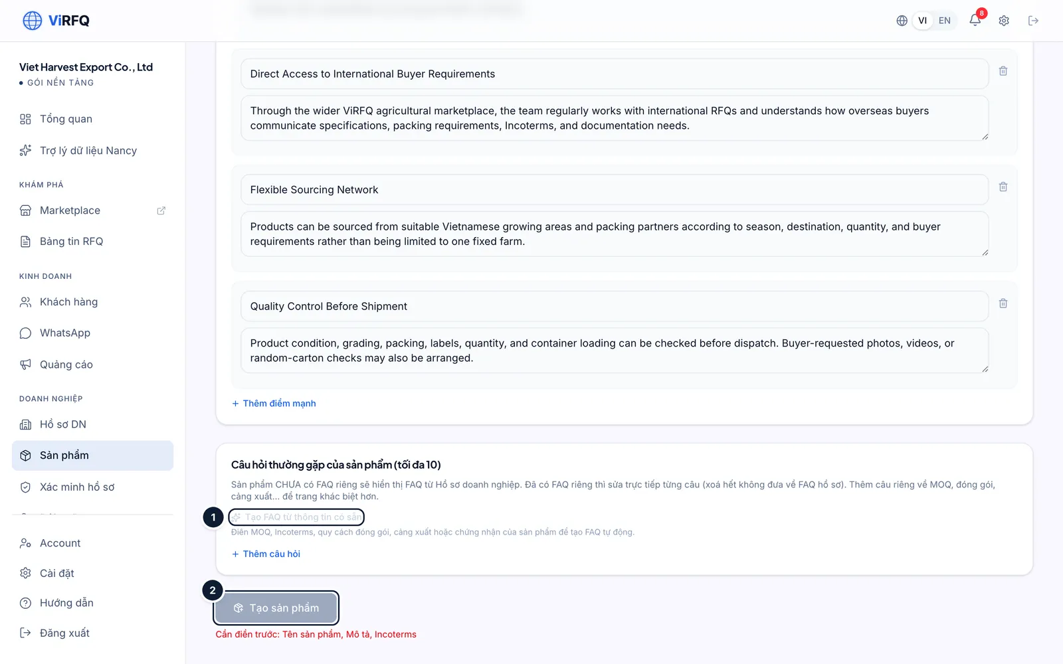The image size is (1063, 664).
Task: Click the GÓI NỀN TẢNG plan label
Action: [x=60, y=83]
